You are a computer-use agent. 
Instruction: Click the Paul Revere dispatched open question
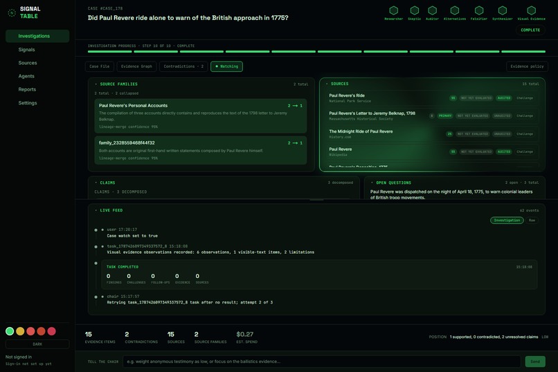(x=451, y=194)
